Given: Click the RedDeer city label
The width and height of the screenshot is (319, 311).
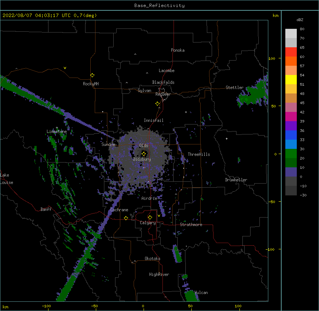Looking at the screenshot, I should 163,94.
